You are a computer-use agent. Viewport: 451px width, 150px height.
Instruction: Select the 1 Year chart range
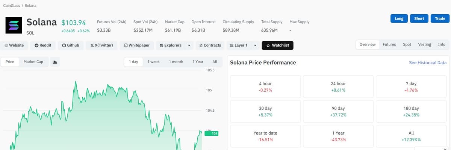[x=198, y=62]
